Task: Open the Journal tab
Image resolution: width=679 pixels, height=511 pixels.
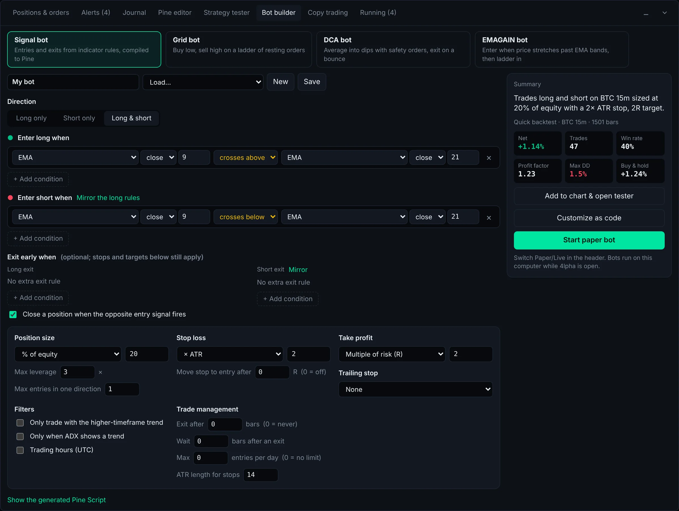Action: (134, 12)
